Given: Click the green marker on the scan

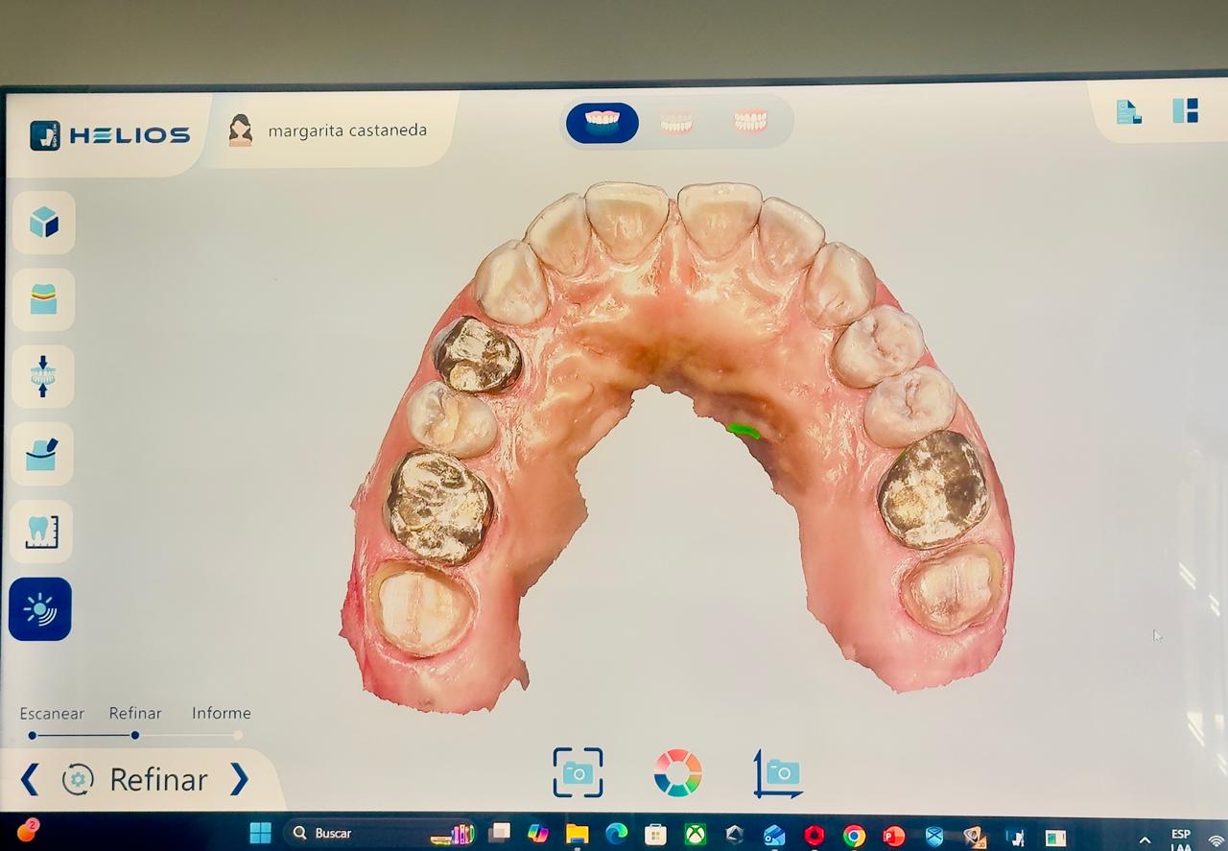Looking at the screenshot, I should coord(744,431).
